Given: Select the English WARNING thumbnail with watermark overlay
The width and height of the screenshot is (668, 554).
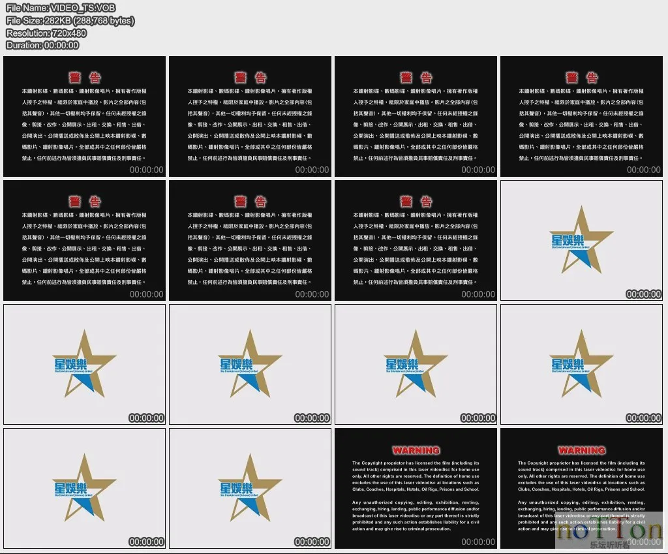Looking at the screenshot, I should pos(581,489).
